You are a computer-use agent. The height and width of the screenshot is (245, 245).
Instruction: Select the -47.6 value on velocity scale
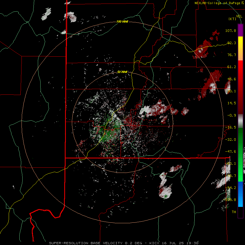231,152
